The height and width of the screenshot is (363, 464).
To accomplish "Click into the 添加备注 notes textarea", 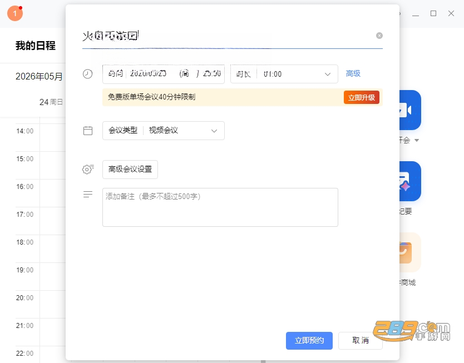I will [220, 207].
